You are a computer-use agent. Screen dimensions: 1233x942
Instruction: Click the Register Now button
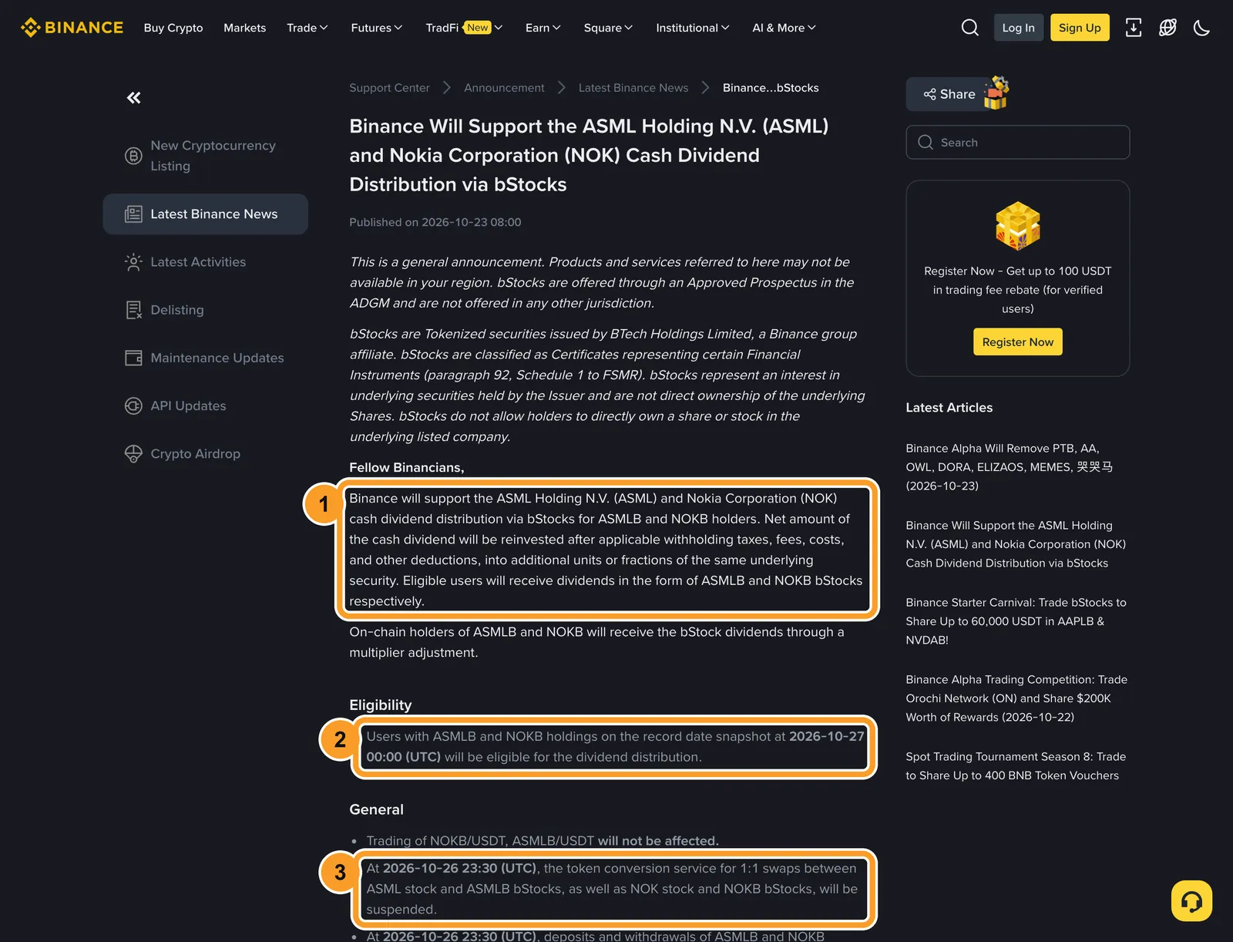click(1017, 342)
